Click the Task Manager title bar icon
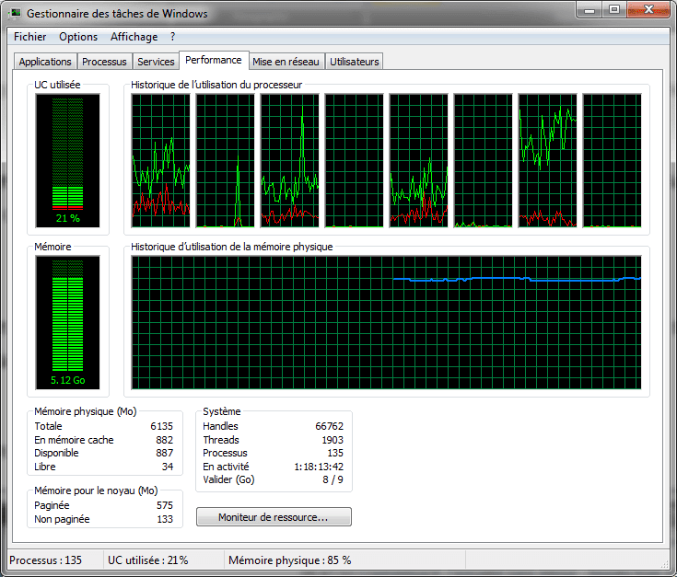The width and height of the screenshot is (677, 577). pos(15,14)
